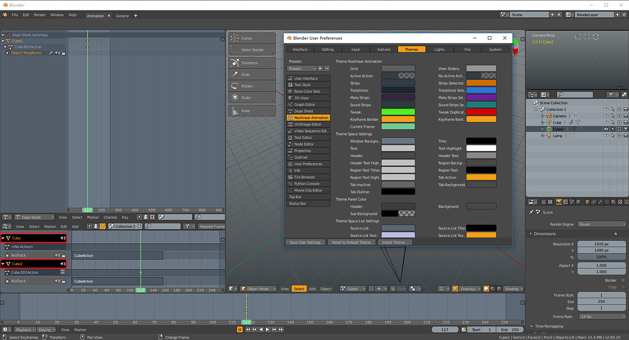Expand Object Transforms channel

(7, 53)
